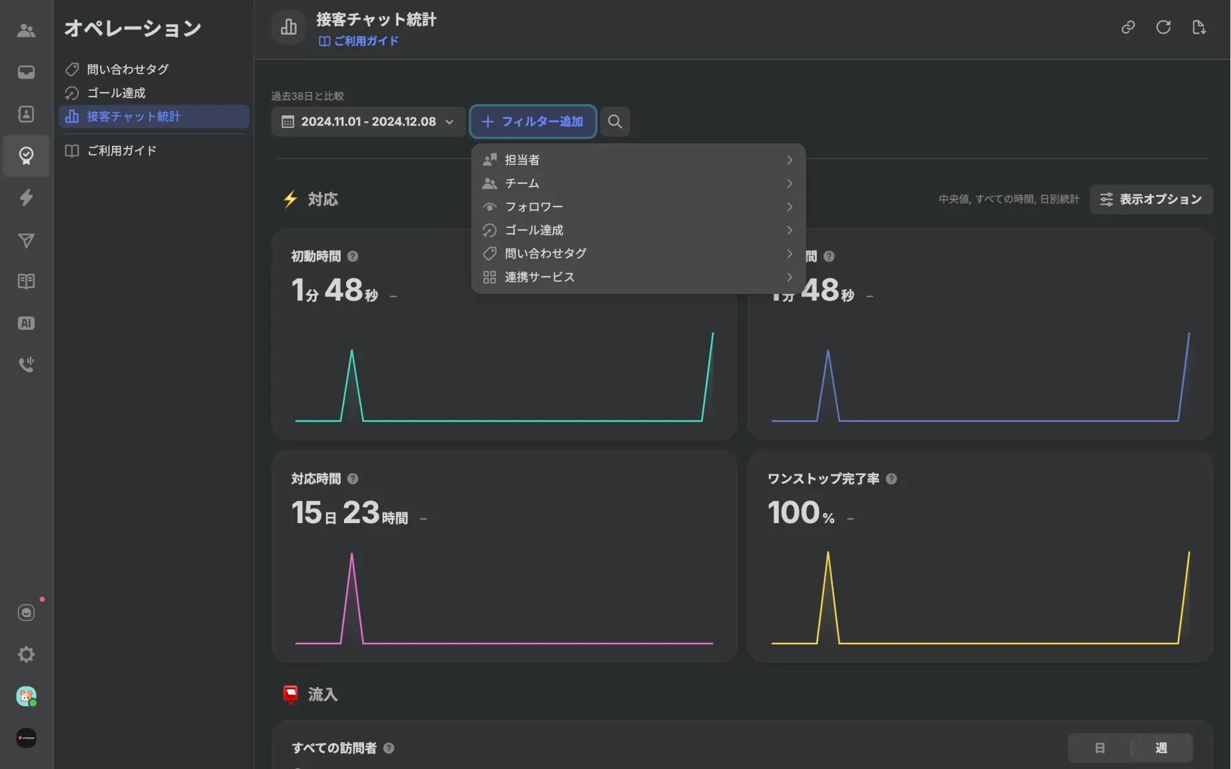Switch visitors chart to 日 view
The width and height of the screenshot is (1231, 769).
(1100, 748)
